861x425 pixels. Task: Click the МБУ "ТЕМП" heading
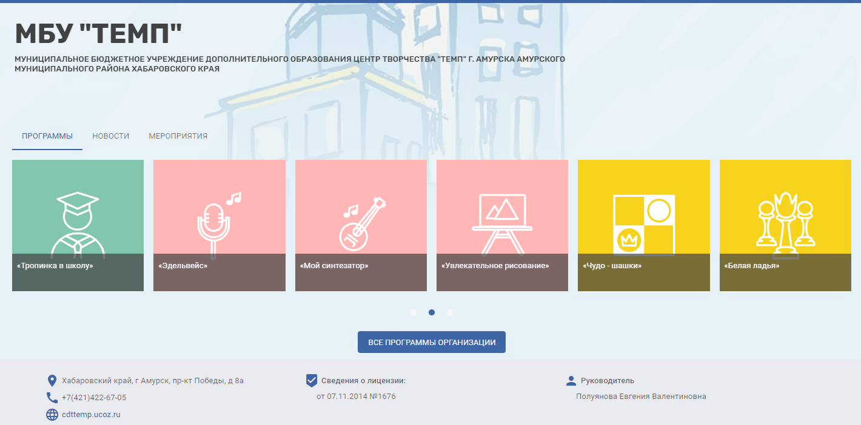(98, 35)
